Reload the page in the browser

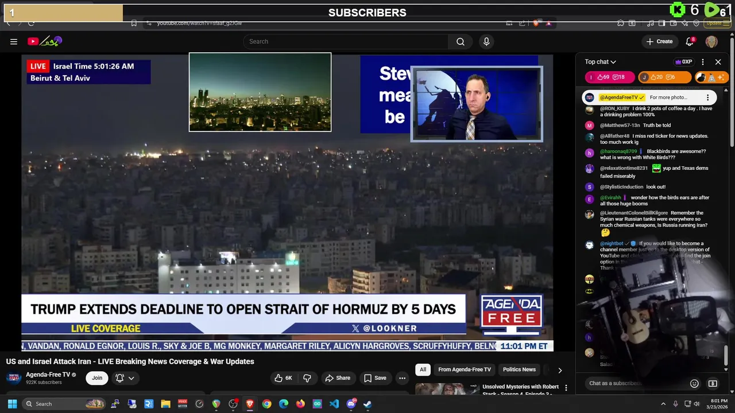[x=31, y=23]
